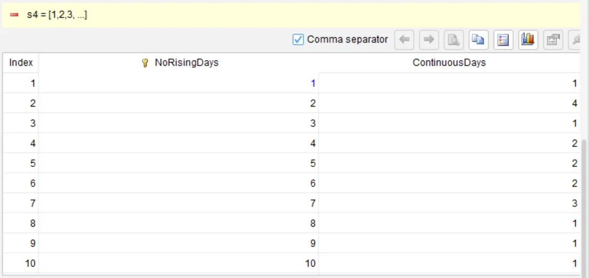Click the partially visible pin icon
The image size is (589, 278).
tap(575, 39)
